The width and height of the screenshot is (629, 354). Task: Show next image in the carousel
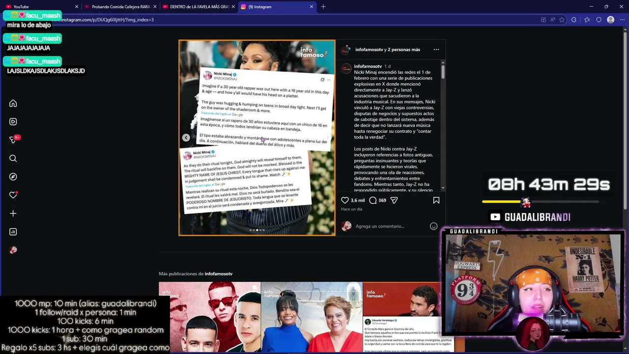[327, 138]
